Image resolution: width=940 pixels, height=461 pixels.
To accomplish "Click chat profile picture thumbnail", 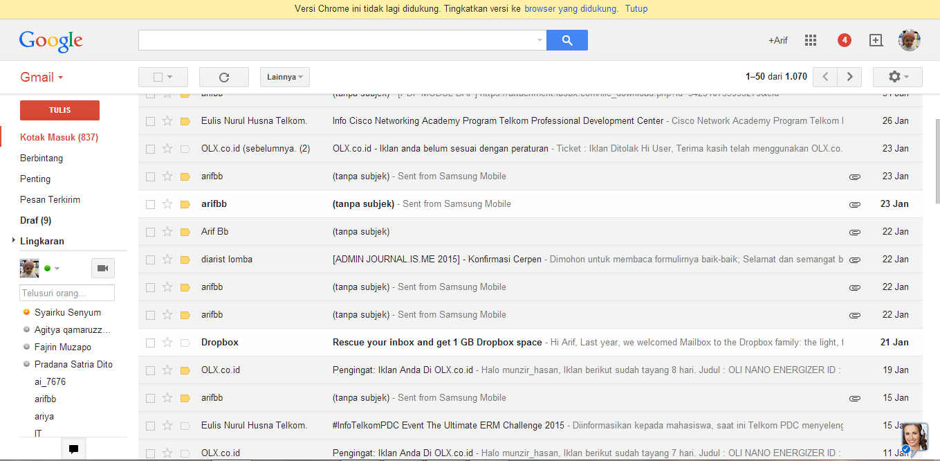I will click(x=29, y=268).
